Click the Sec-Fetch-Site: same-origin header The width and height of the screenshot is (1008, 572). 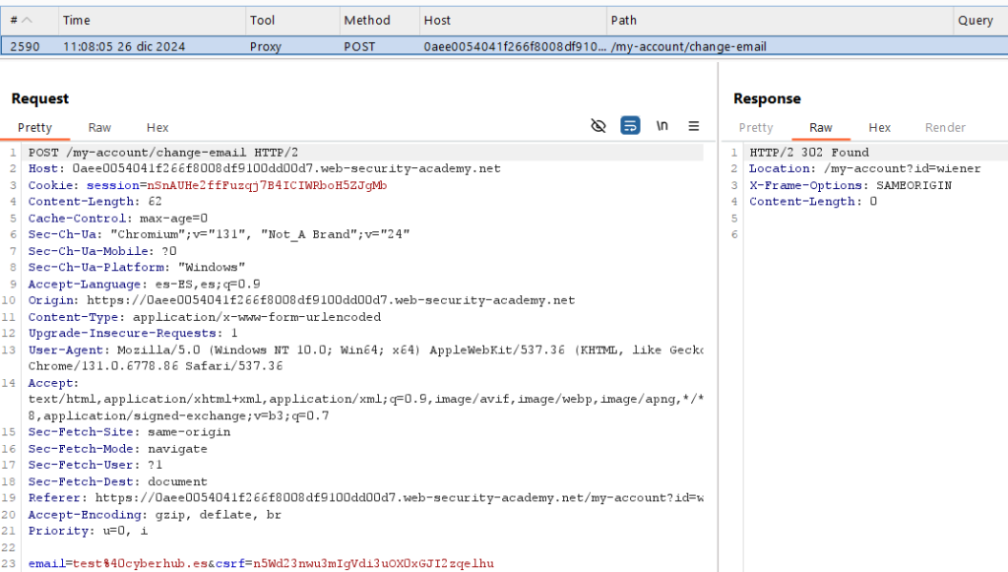tap(129, 432)
